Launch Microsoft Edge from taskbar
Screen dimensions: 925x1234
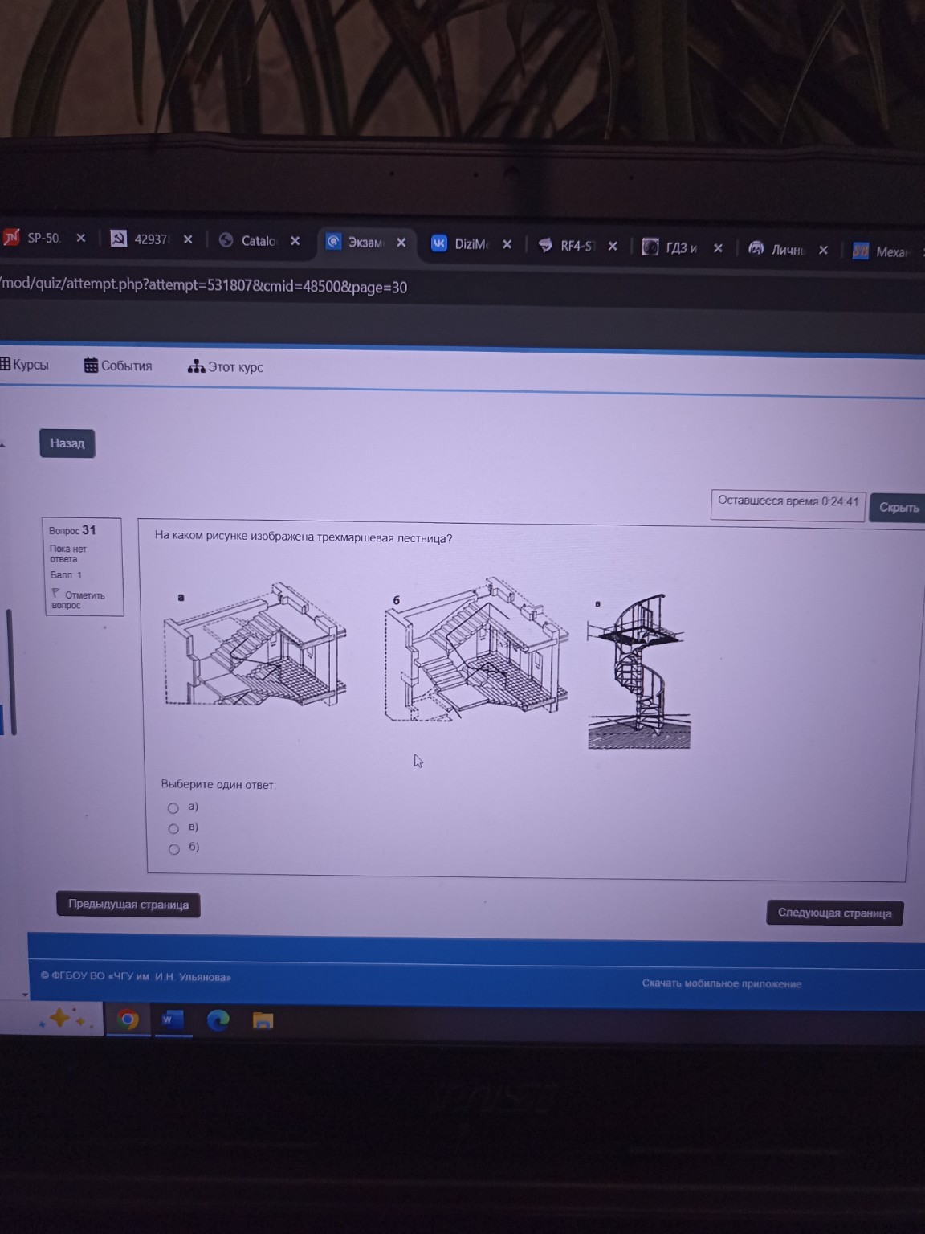point(218,1020)
